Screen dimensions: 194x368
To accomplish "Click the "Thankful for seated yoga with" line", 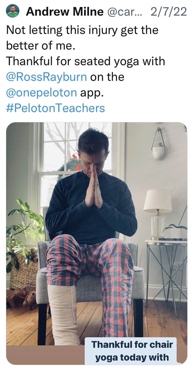I will [x=85, y=61].
